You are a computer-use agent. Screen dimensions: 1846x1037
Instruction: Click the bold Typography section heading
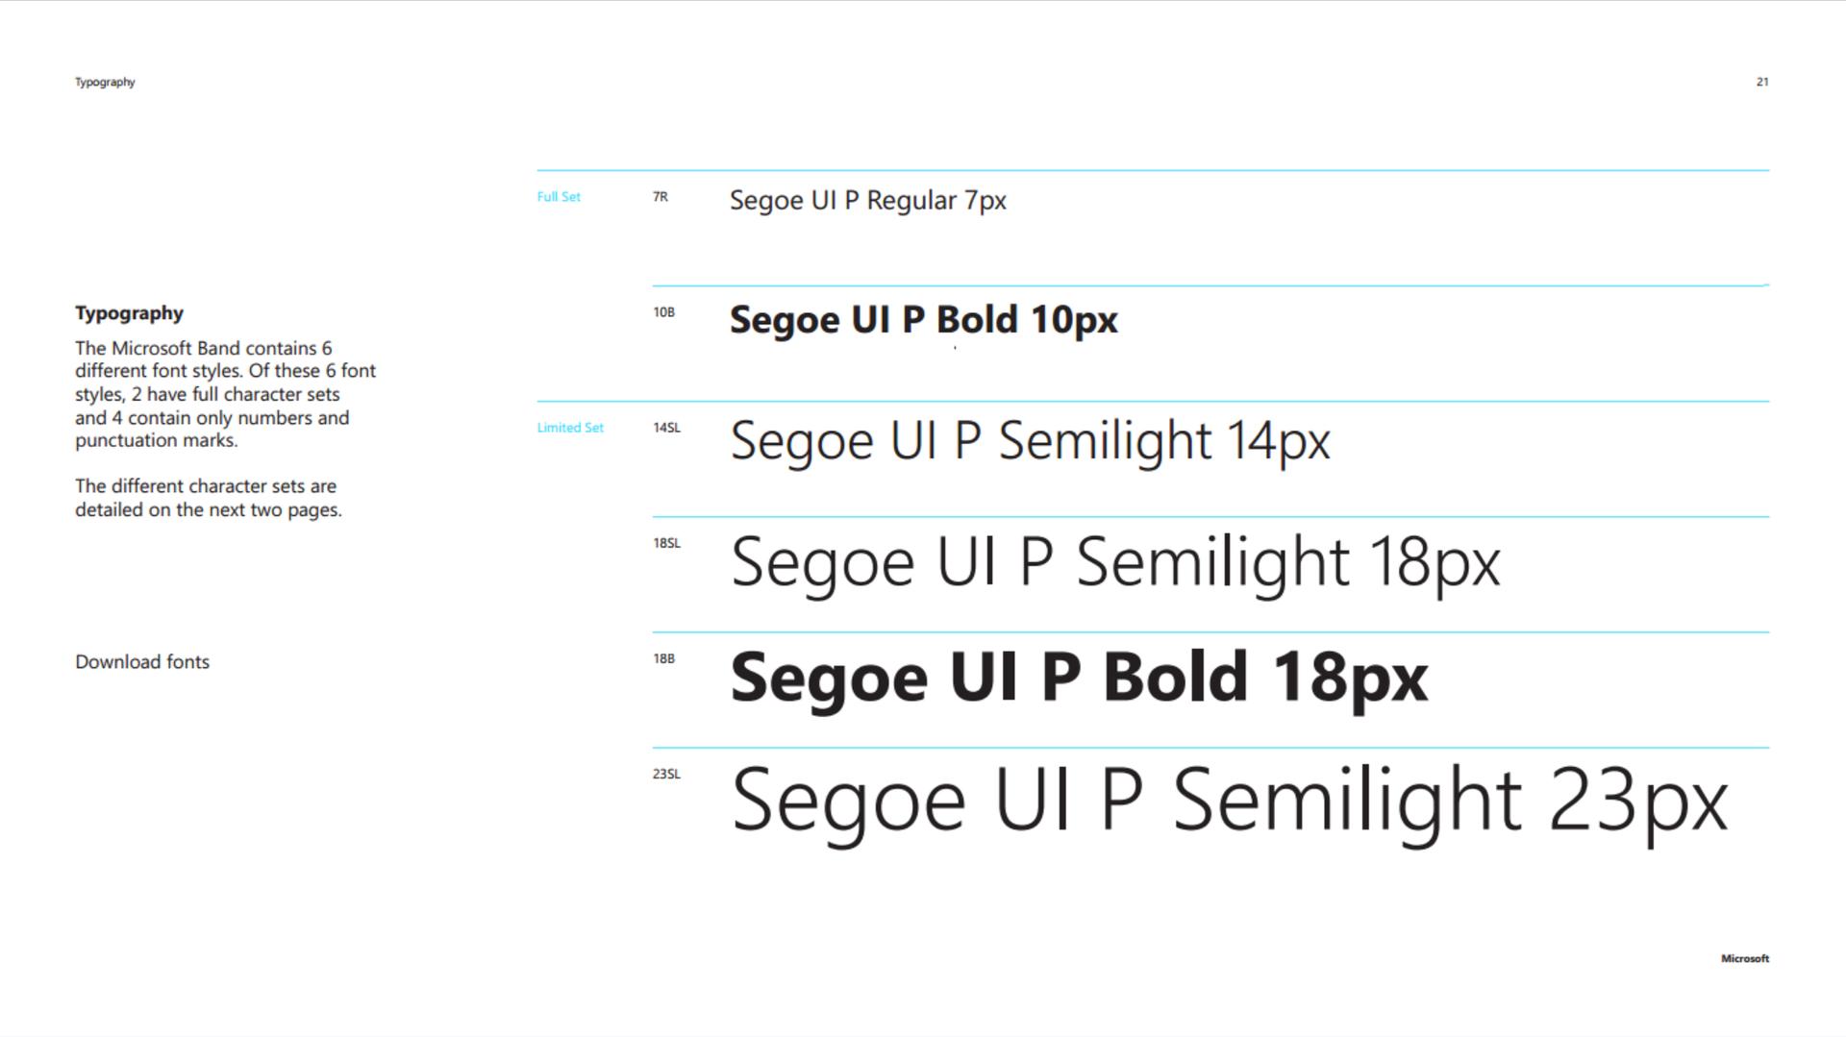(x=129, y=313)
